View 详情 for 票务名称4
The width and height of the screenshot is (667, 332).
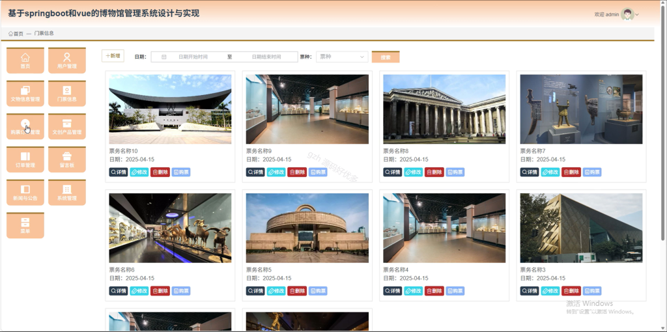[393, 291]
